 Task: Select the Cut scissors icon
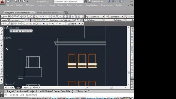[25, 16]
